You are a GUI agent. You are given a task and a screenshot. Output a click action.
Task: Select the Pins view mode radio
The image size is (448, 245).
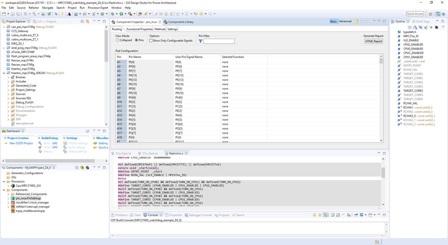(x=136, y=40)
